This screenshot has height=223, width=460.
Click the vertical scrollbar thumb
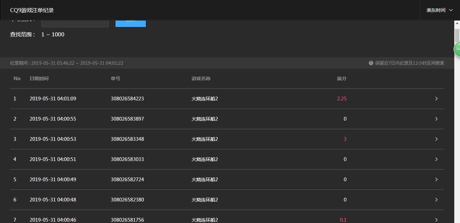(457, 36)
